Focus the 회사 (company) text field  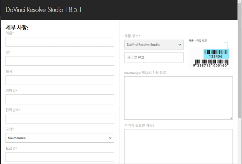(60, 80)
